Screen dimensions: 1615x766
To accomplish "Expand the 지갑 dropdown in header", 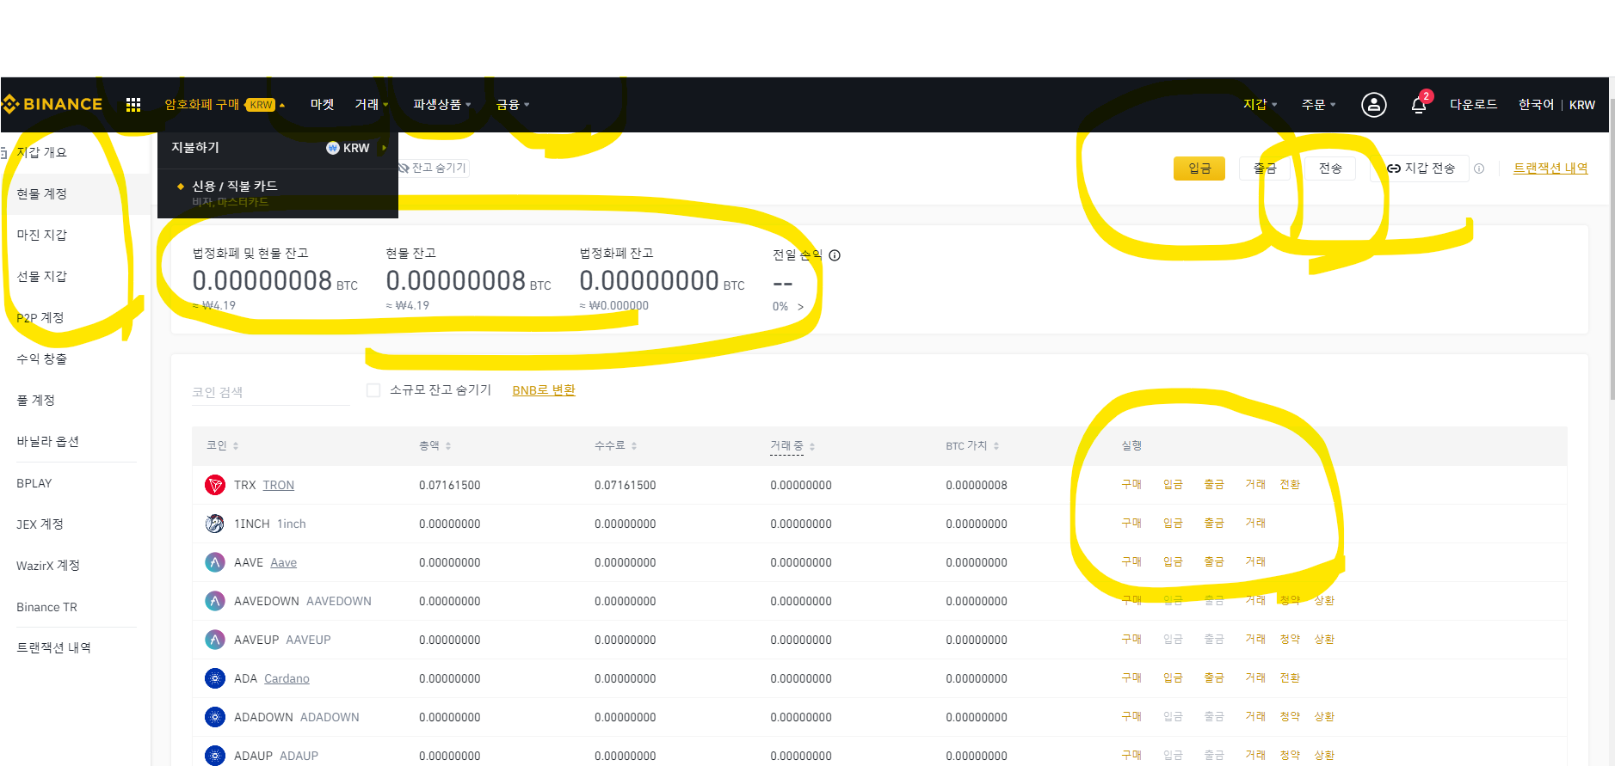I will coord(1261,105).
